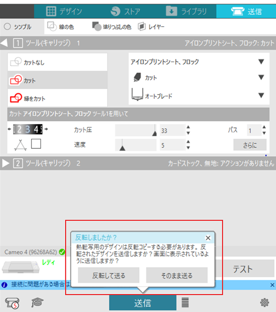Select the シンプル radio button
Image resolution: width=276 pixels, height=312 pixels.
pos(7,27)
